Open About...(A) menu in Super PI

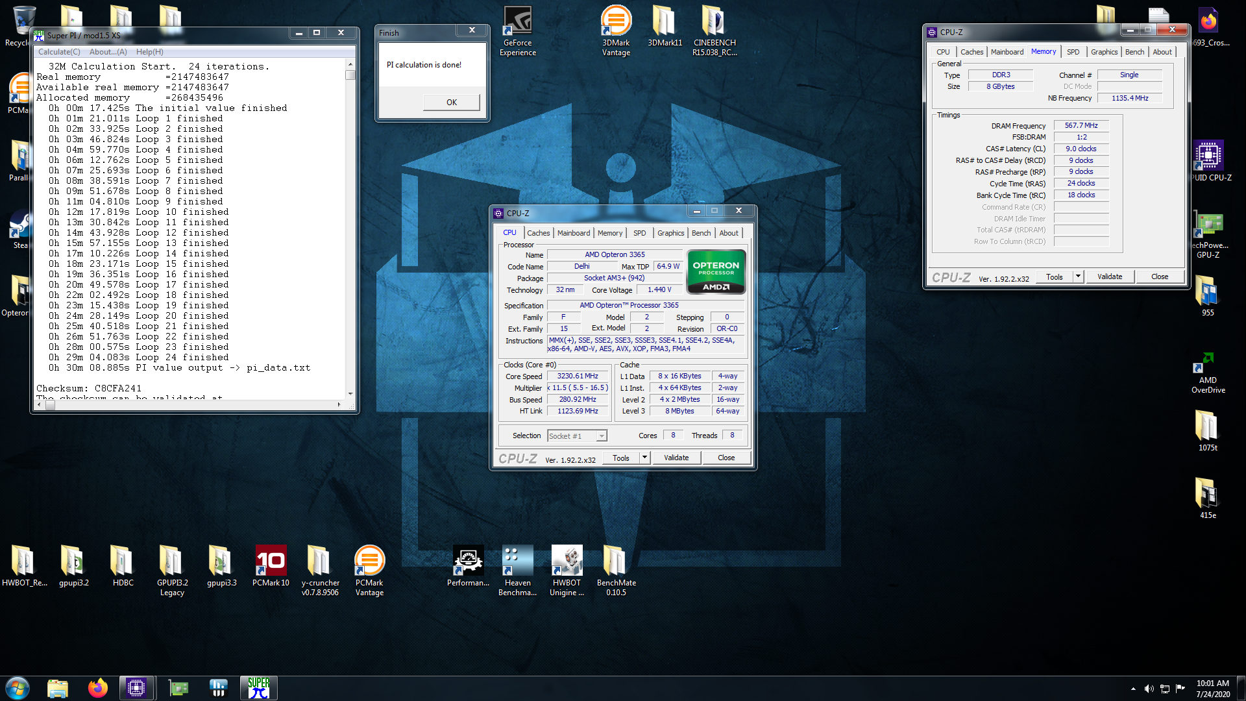pos(108,52)
